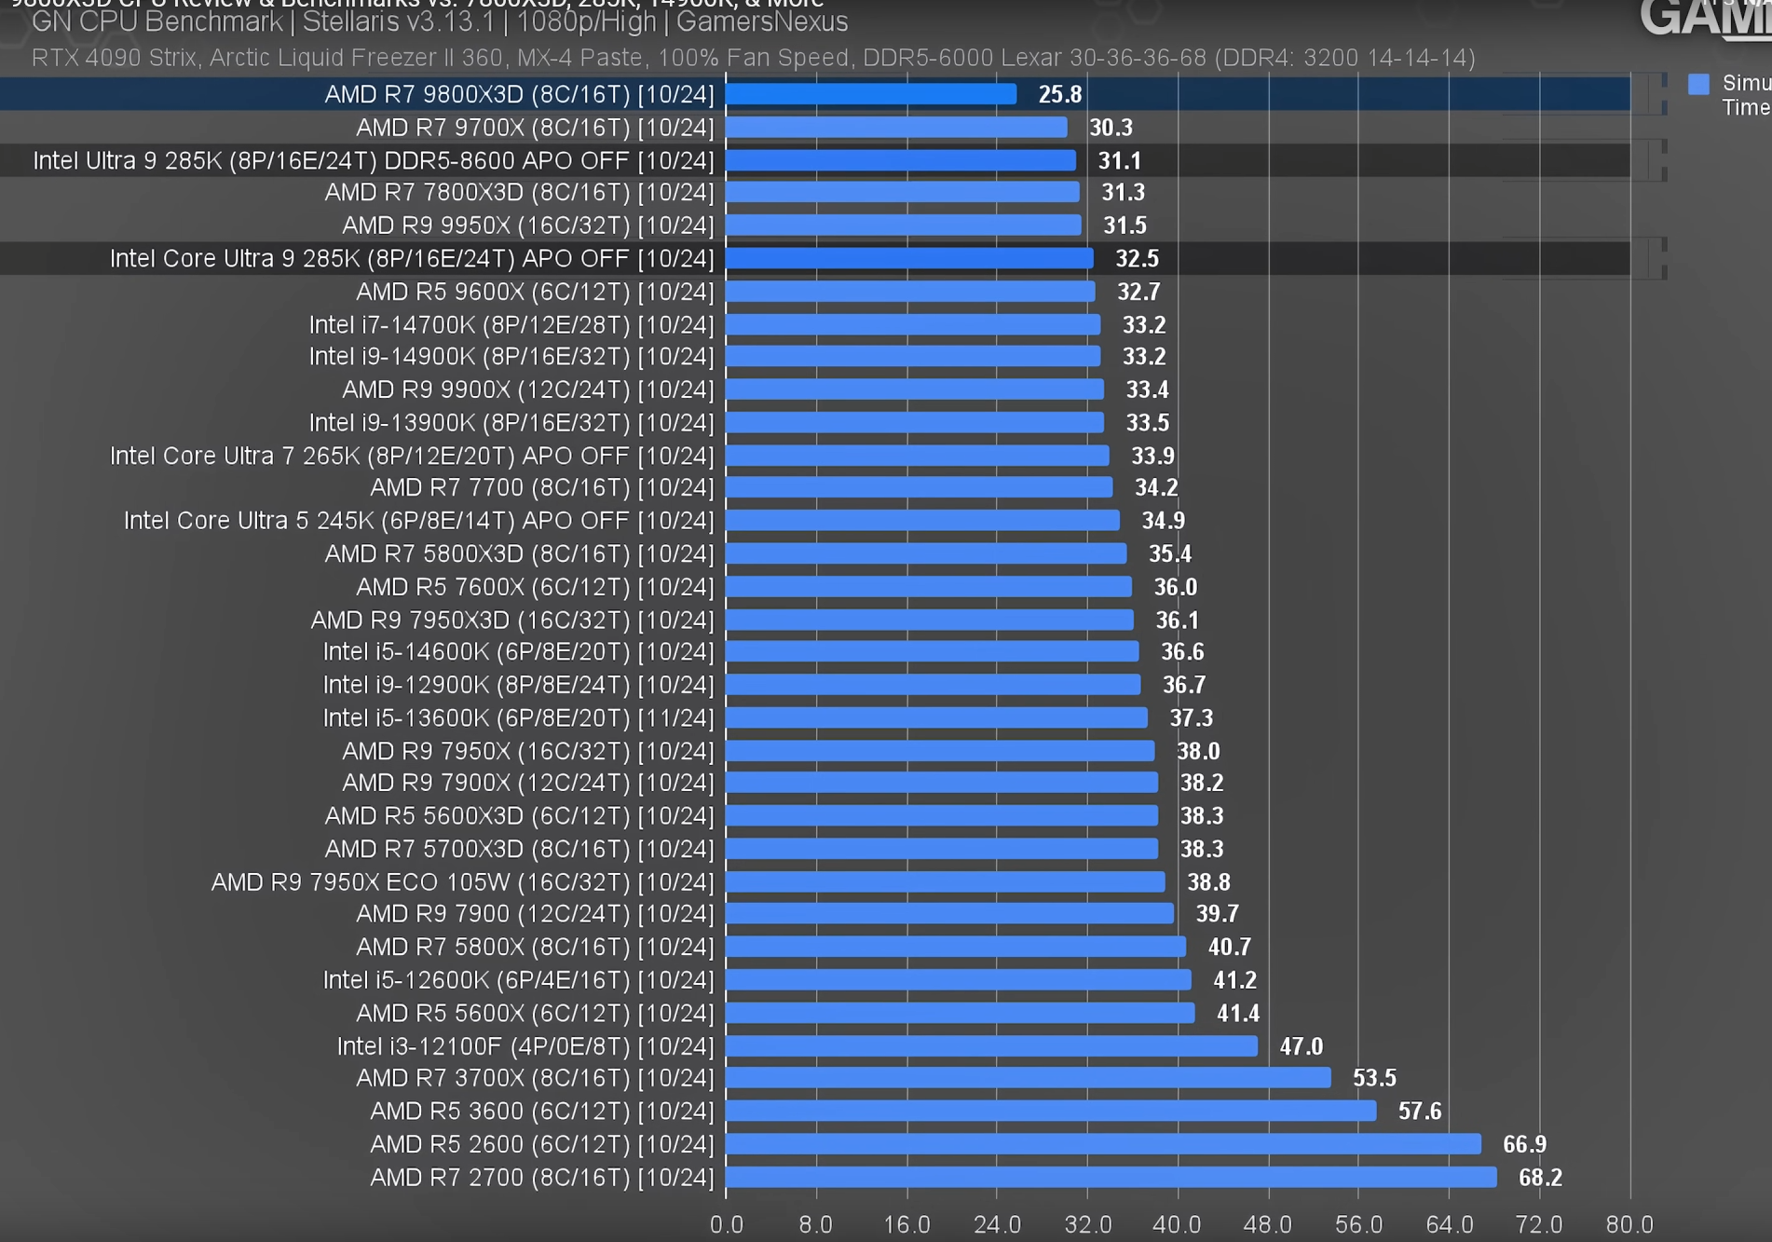The image size is (1772, 1242).
Task: Click the 57.6 value for the R5 3600
Action: [1420, 1112]
